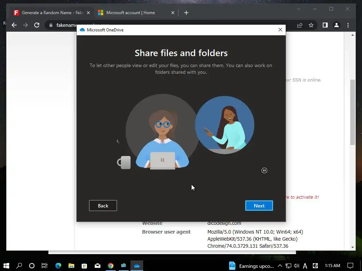Reload the current Chrome page

(x=37, y=25)
